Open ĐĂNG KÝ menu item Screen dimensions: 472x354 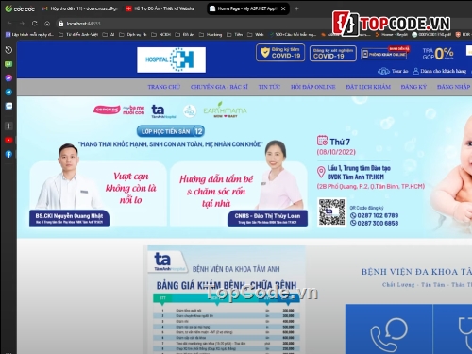(x=413, y=87)
